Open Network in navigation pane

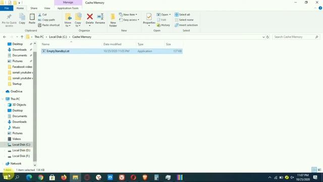tap(16, 164)
